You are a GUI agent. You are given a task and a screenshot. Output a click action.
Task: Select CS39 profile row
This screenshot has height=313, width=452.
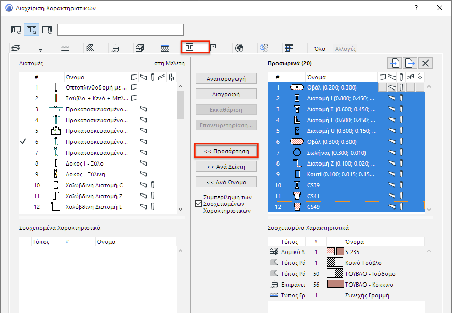click(346, 185)
